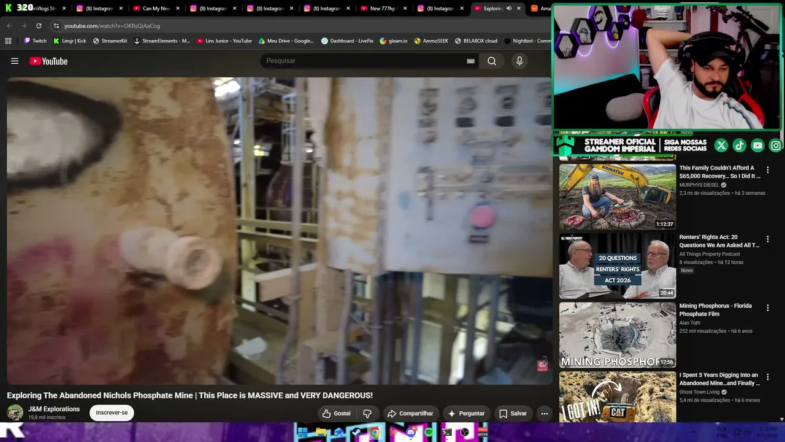785x442 pixels.
Task: Switch to Google Chrome on the taskbar
Action: point(375,432)
